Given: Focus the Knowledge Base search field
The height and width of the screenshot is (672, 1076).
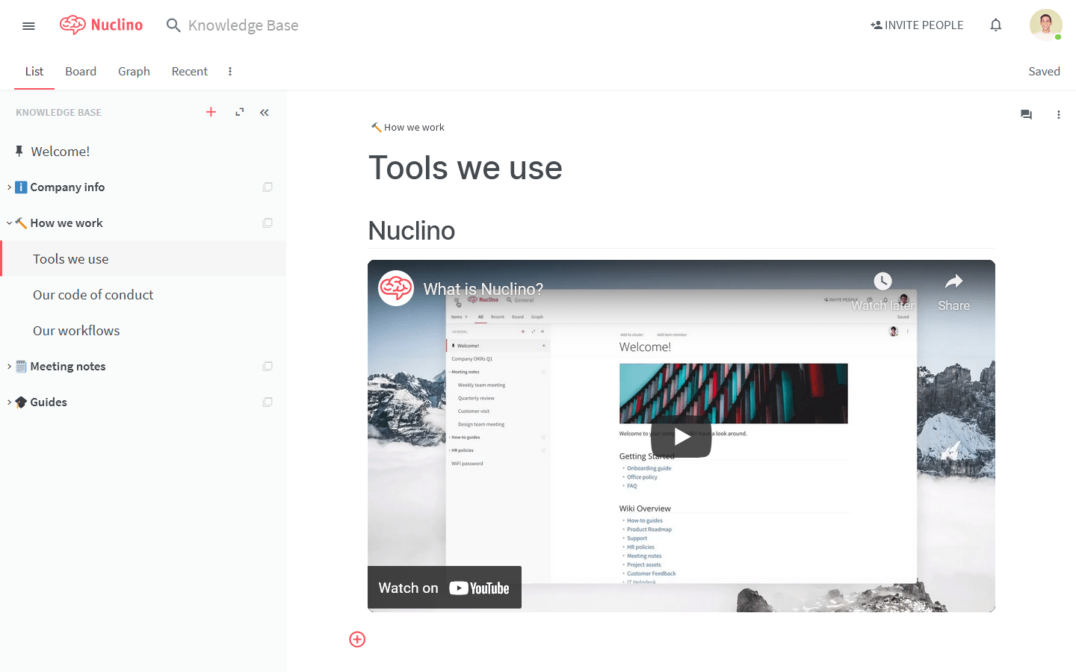Looking at the screenshot, I should click(243, 25).
